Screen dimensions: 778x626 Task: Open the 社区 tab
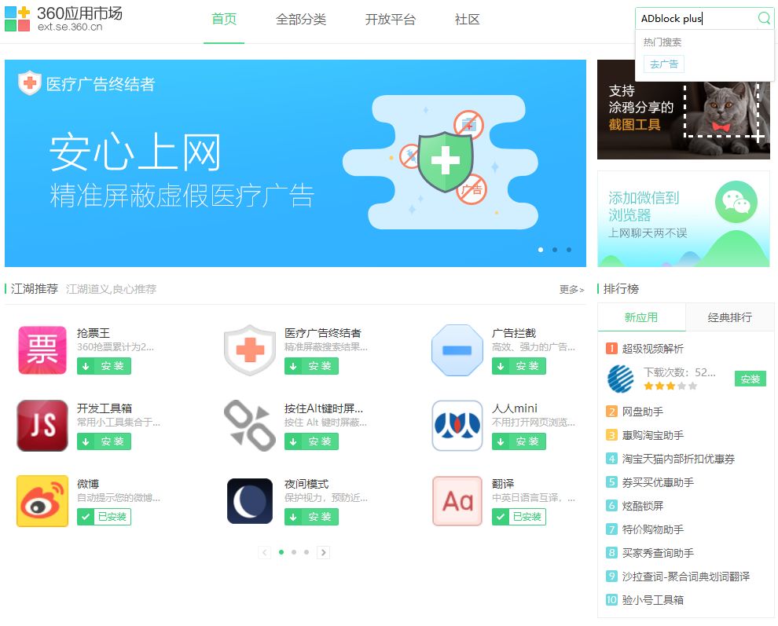coord(468,20)
